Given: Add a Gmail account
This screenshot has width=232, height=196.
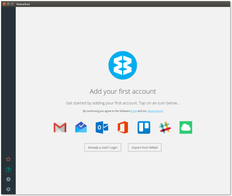Looking at the screenshot, I should [x=60, y=127].
